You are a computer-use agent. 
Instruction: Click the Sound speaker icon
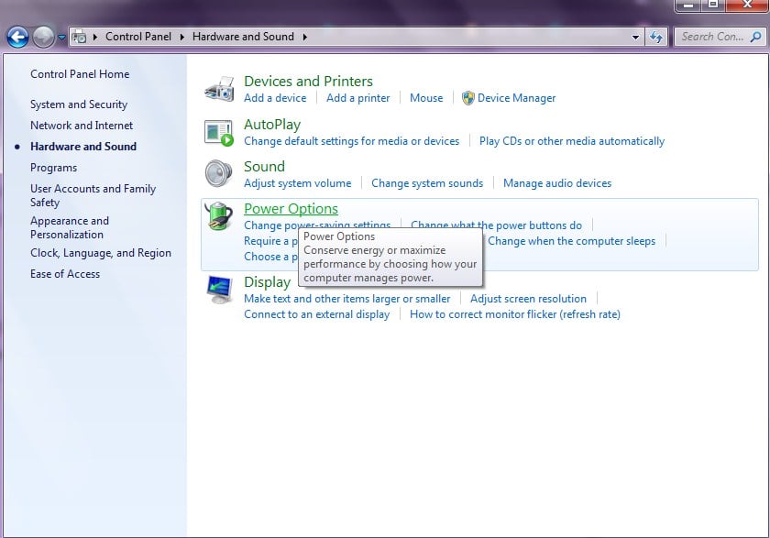pos(219,174)
